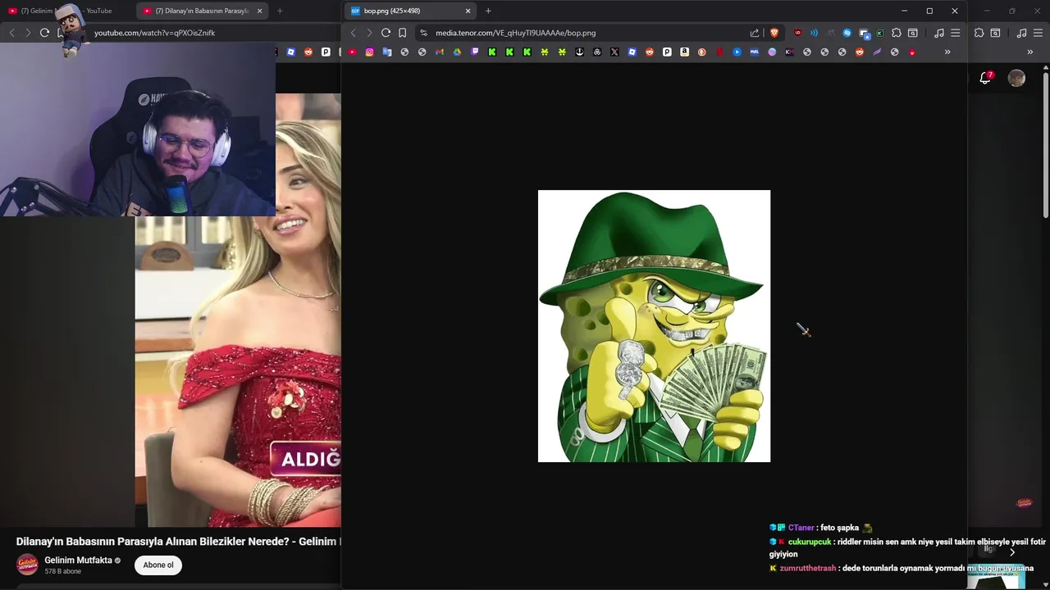Reload the YouTube page

coord(44,33)
